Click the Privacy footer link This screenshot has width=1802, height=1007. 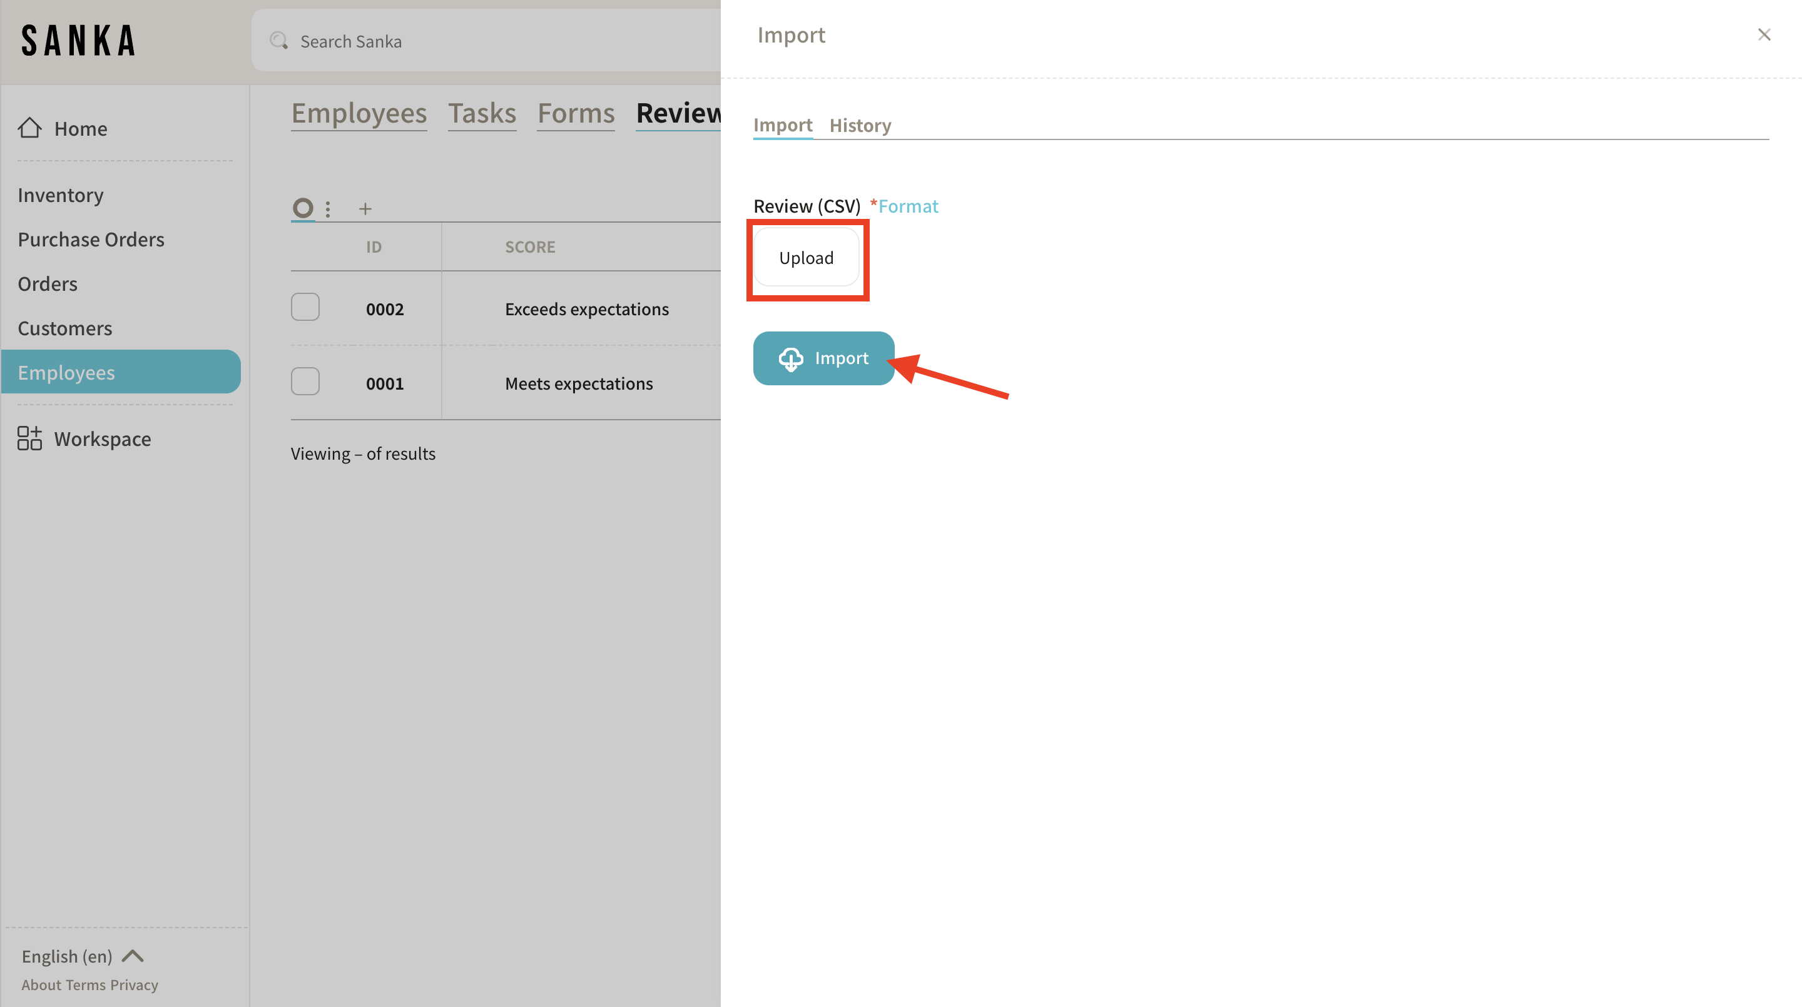tap(134, 984)
